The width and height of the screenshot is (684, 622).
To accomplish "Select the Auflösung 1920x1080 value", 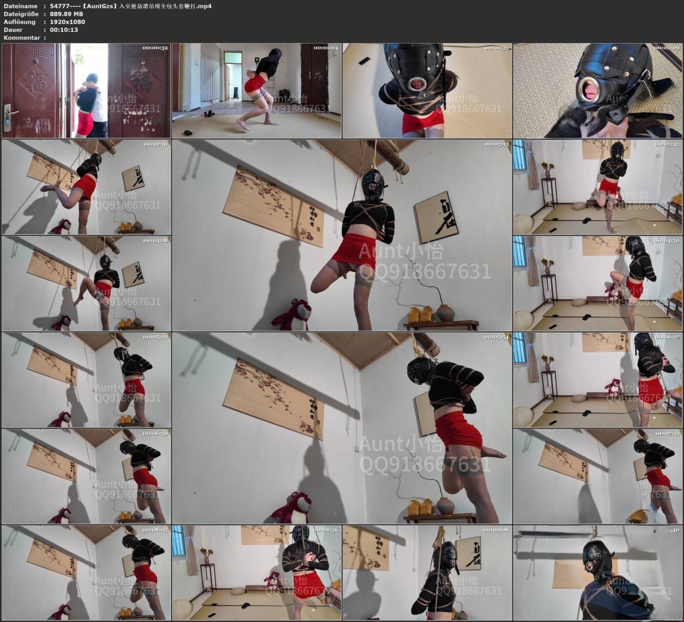I will [67, 22].
